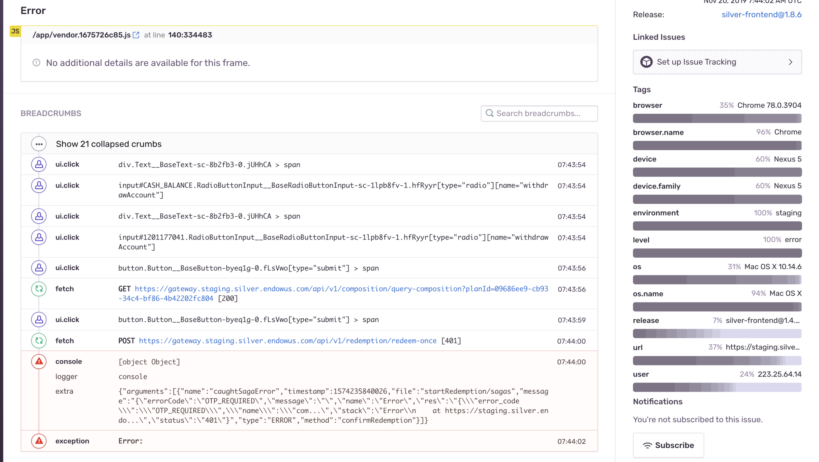Click the external link icon beside vendor.1675726c85.js
819x462 pixels.
[x=136, y=35]
